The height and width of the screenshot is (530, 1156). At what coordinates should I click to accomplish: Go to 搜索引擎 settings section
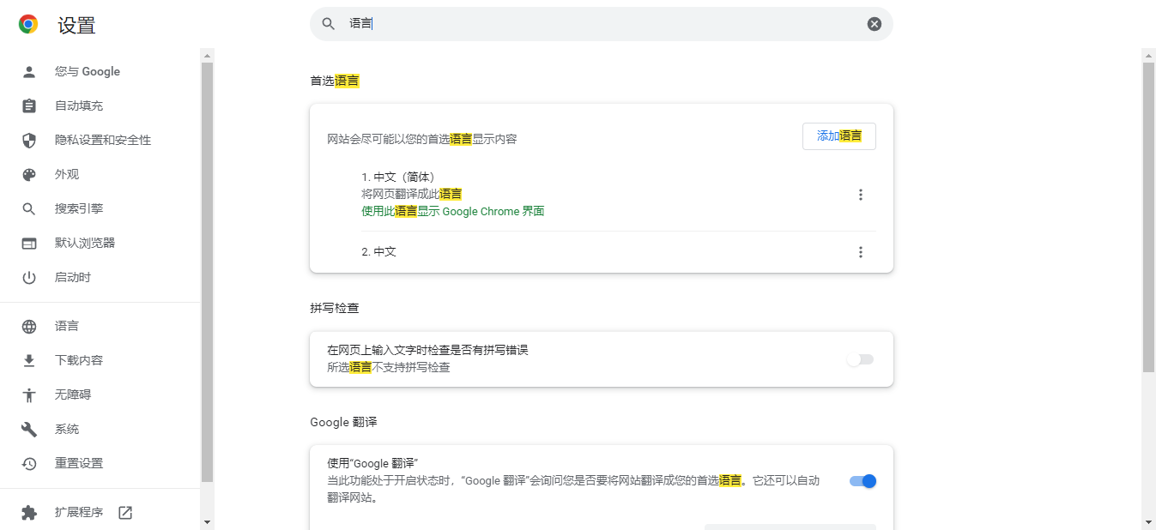(x=79, y=209)
